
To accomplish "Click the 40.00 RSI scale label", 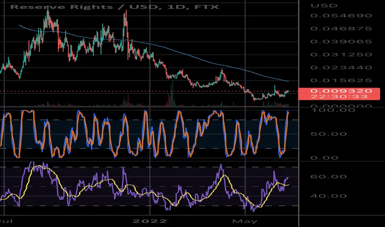I will [x=328, y=196].
